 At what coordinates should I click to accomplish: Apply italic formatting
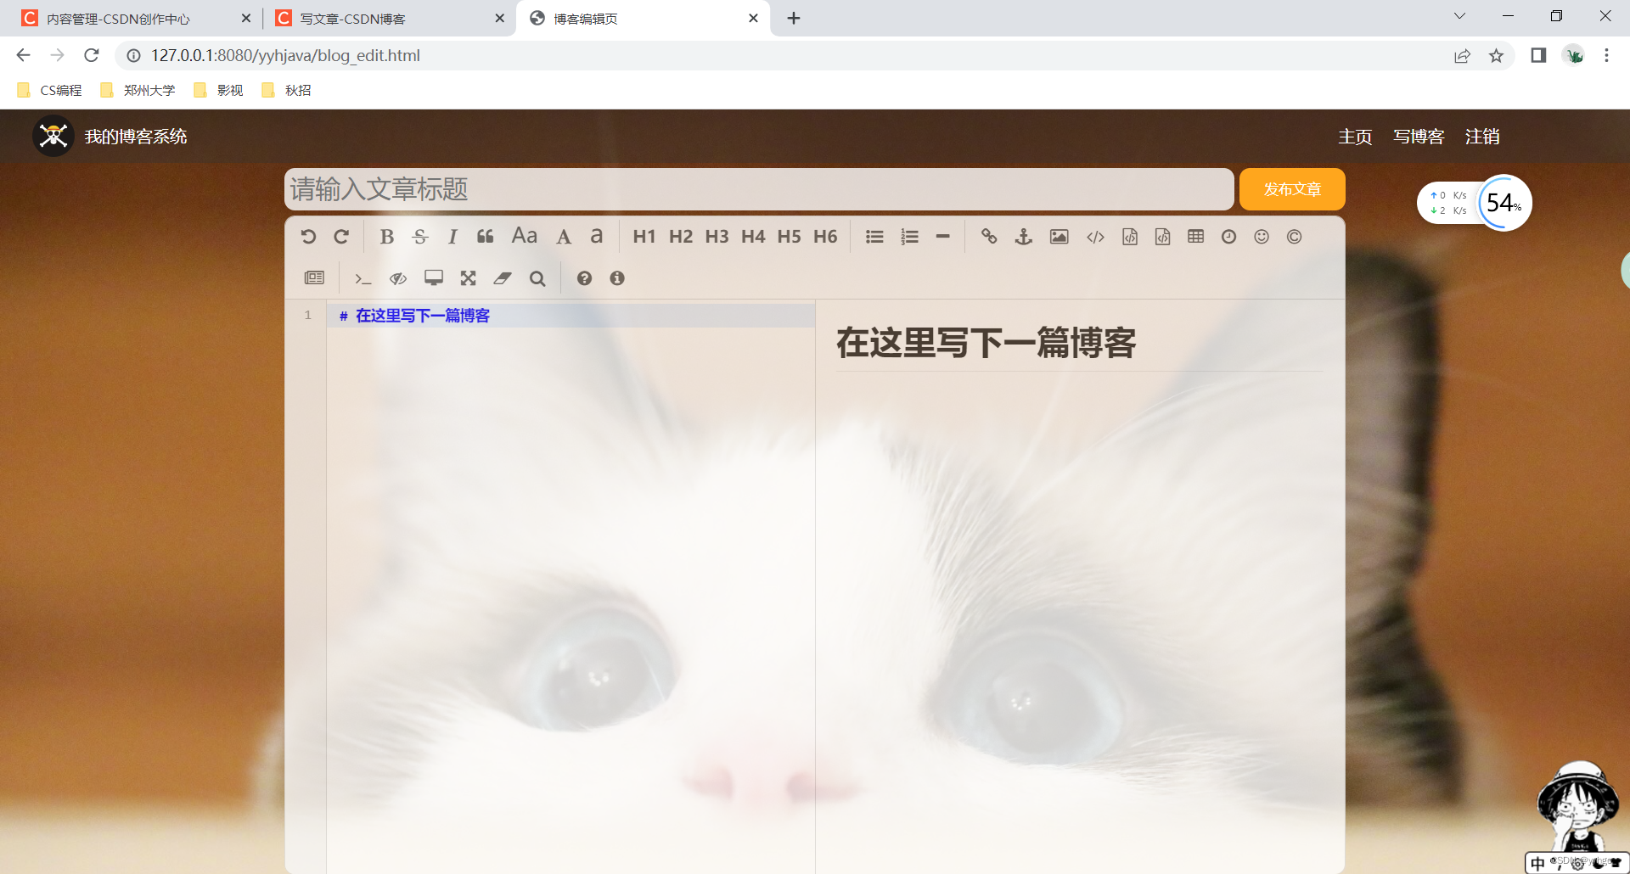(x=452, y=237)
